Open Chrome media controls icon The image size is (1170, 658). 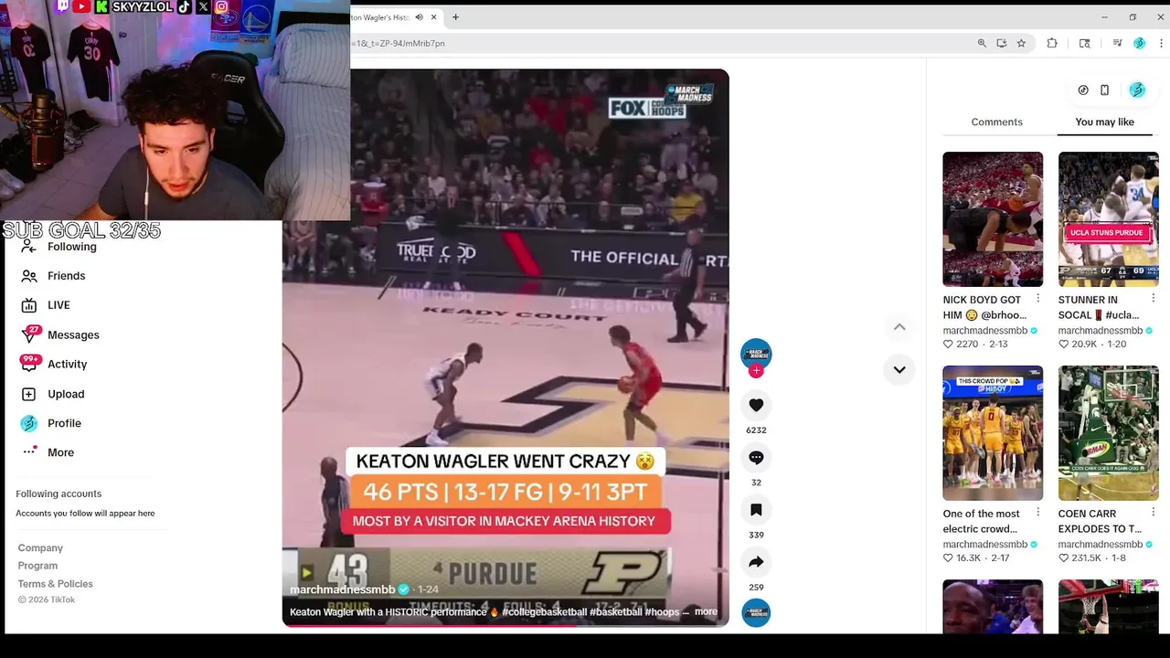pyautogui.click(x=1117, y=43)
